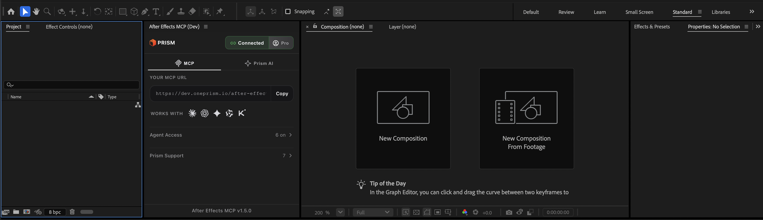Screen dimensions: 763x220
Task: Select the 3D cube shape tool
Action: click(x=134, y=12)
